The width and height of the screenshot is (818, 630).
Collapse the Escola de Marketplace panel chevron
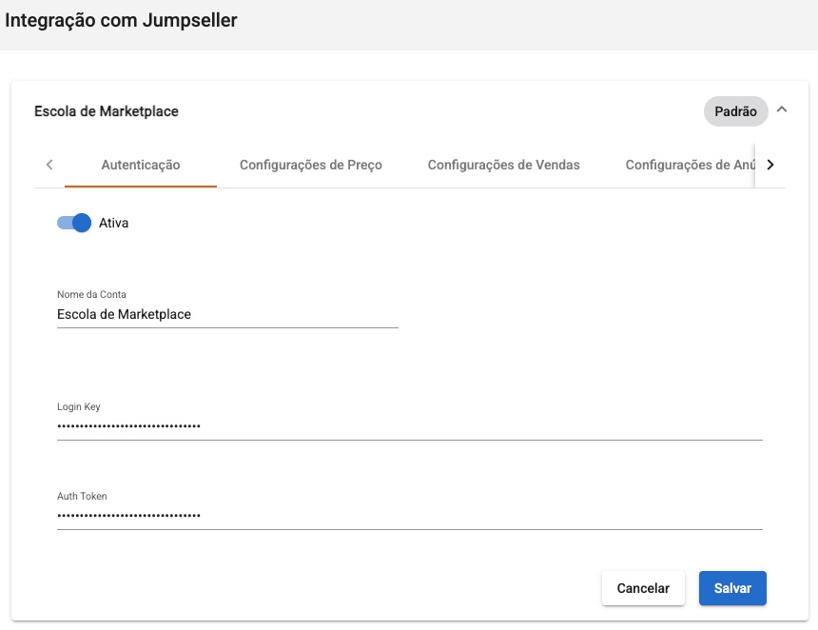tap(782, 109)
